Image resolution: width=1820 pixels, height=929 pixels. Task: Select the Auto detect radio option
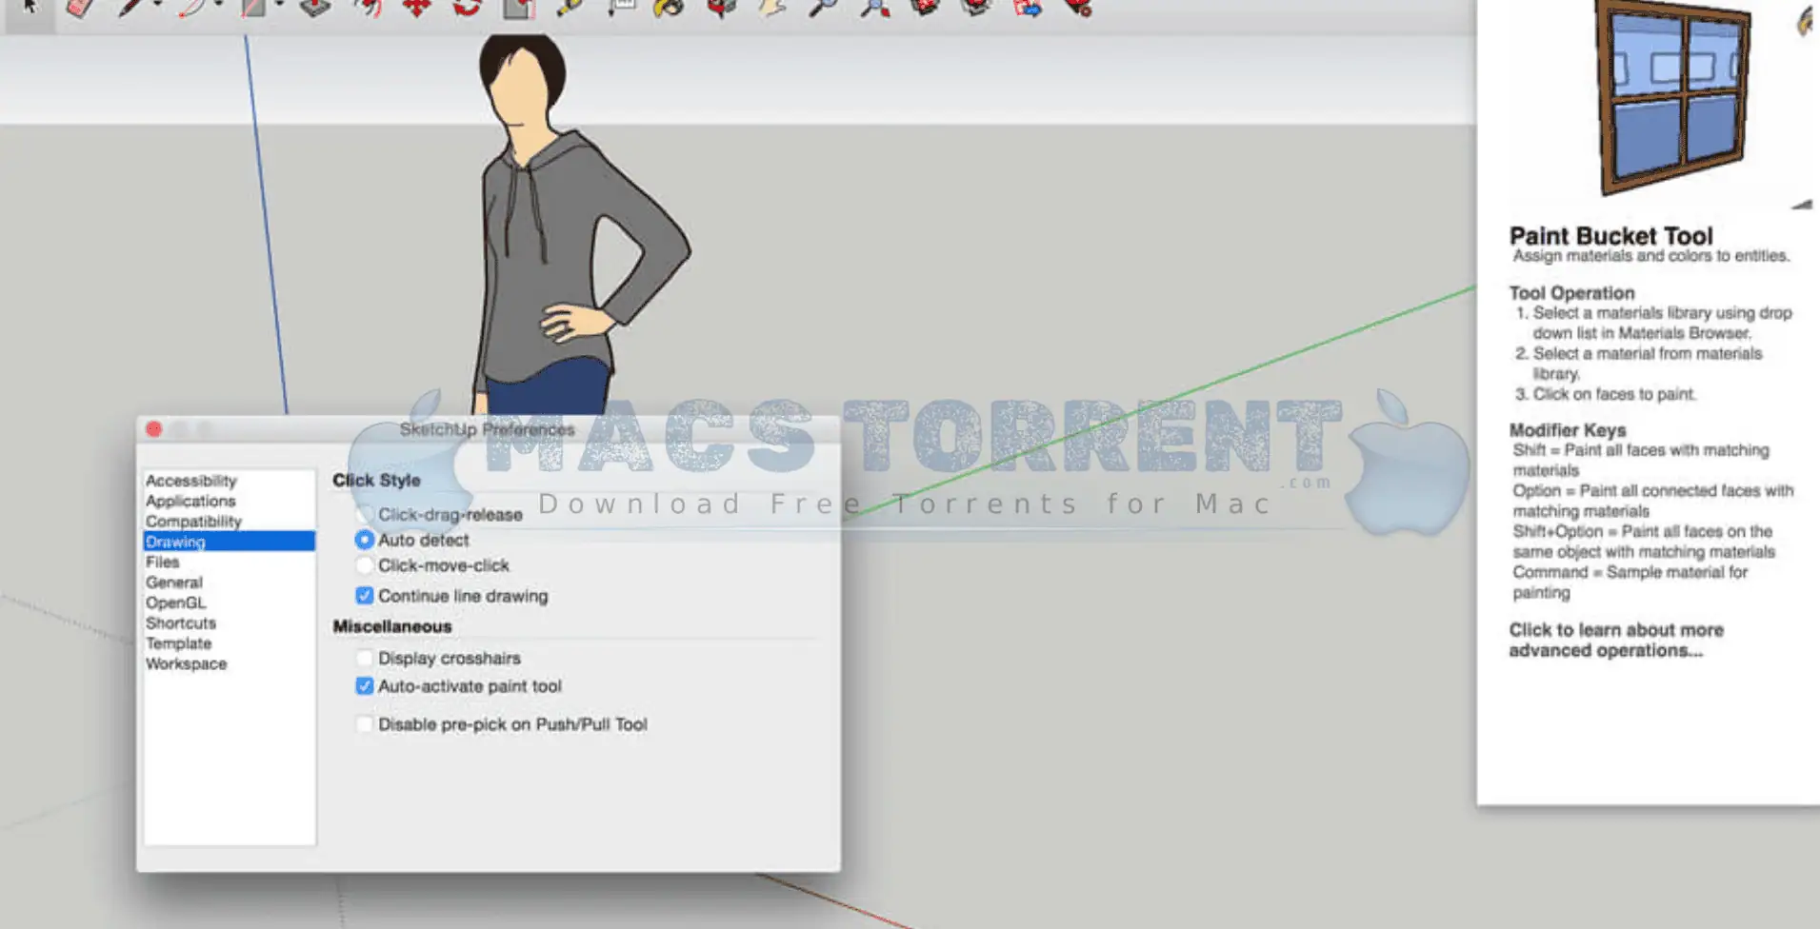click(364, 540)
